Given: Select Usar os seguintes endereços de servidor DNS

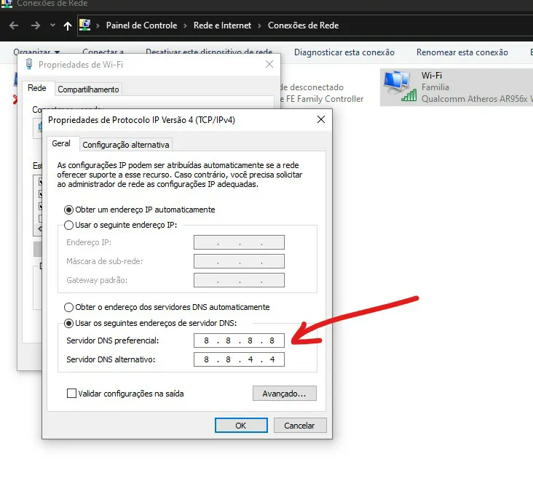Looking at the screenshot, I should click(x=151, y=323).
